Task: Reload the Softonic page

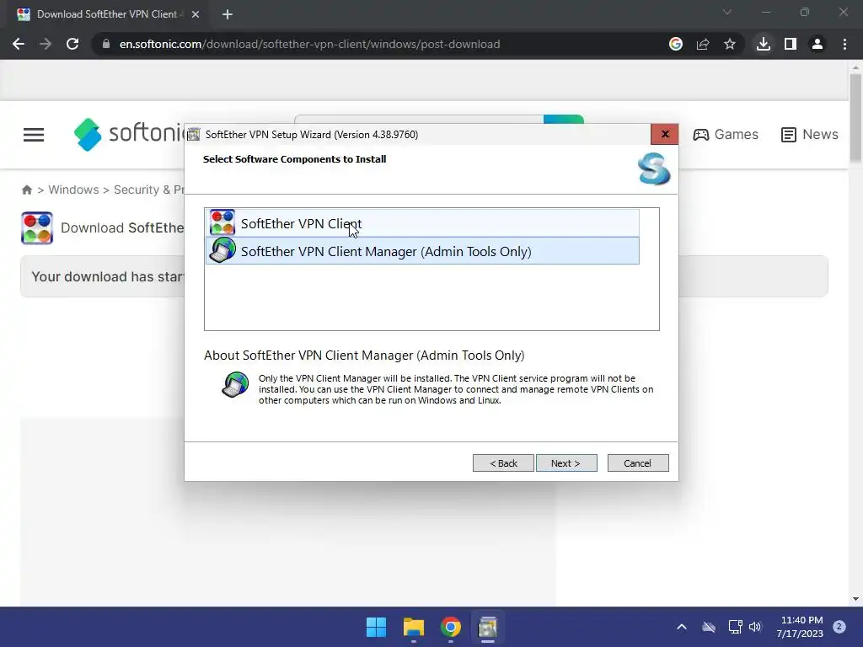Action: (72, 44)
